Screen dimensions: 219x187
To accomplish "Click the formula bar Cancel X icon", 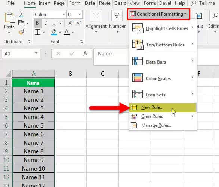I will tap(58, 53).
